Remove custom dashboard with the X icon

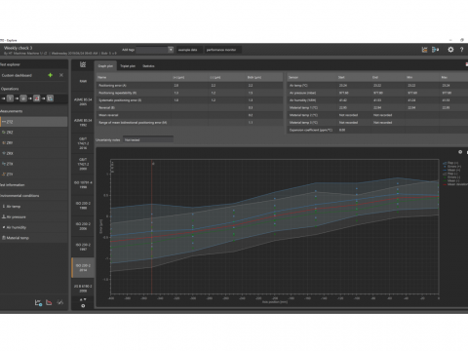point(61,75)
